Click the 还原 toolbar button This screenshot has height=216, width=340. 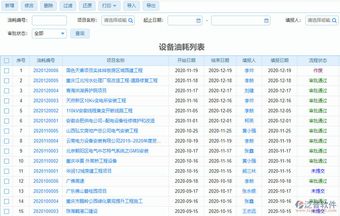point(87,6)
